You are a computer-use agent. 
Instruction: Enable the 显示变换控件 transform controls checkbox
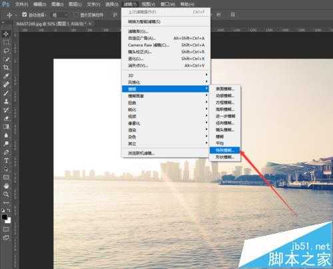(76, 15)
